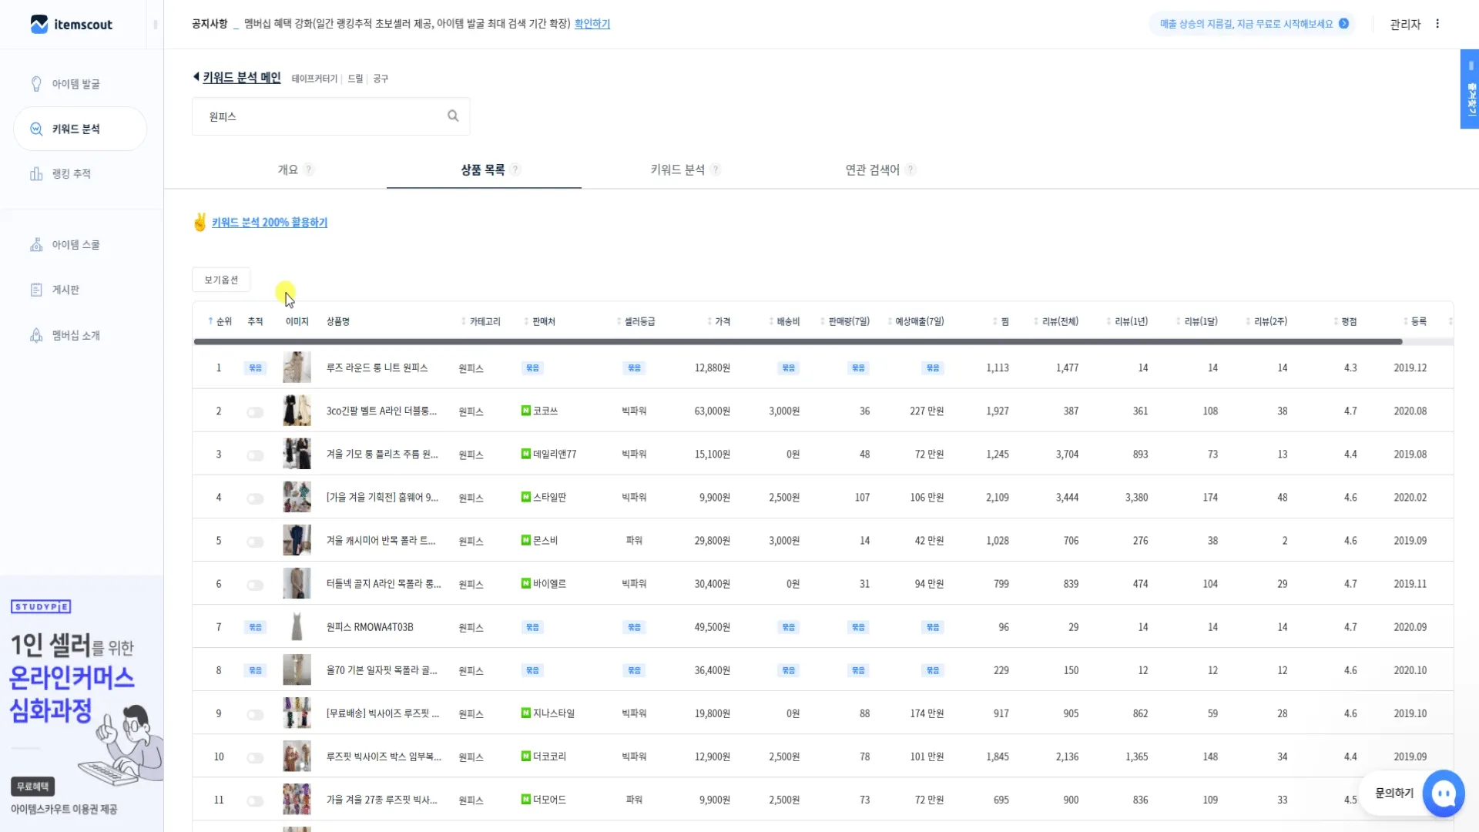Click the horizontal table scrollbar

pyautogui.click(x=797, y=341)
